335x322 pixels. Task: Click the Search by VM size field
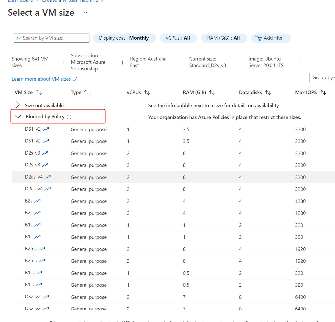(52, 38)
